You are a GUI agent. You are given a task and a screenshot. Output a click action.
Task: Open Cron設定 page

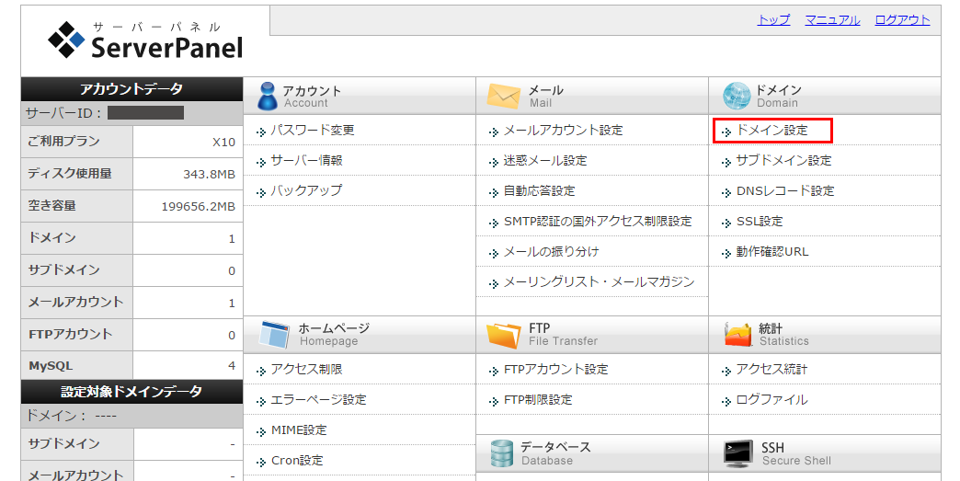pos(296,461)
